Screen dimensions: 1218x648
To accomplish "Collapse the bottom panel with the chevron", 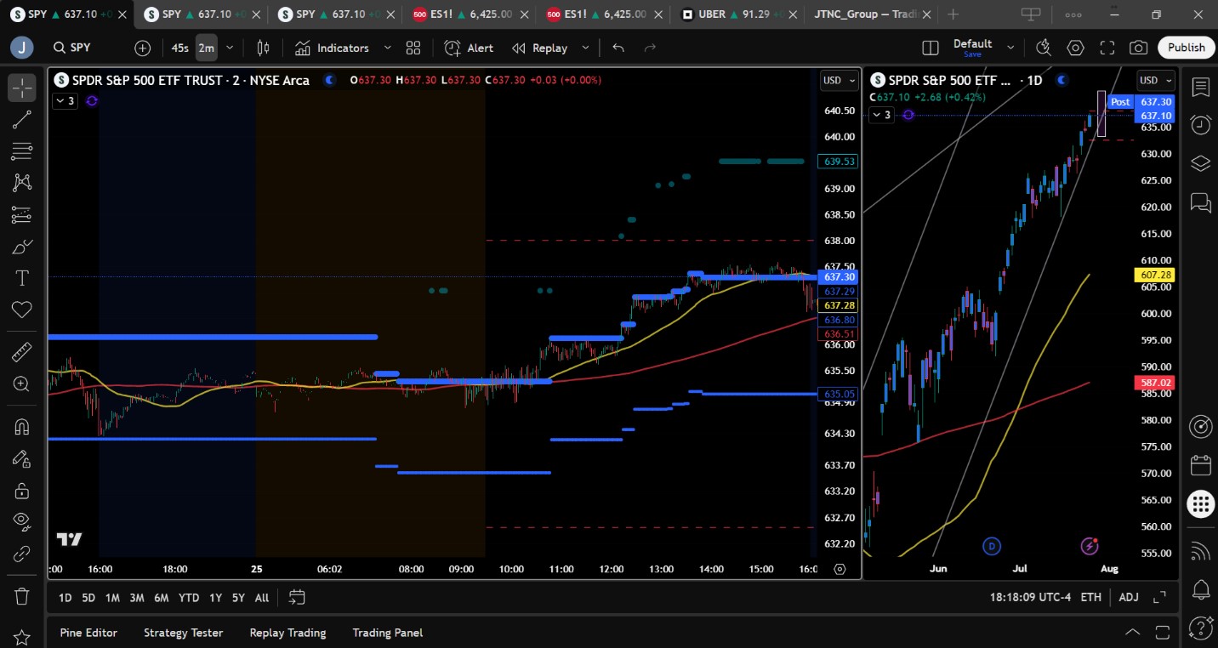I will tap(1133, 632).
